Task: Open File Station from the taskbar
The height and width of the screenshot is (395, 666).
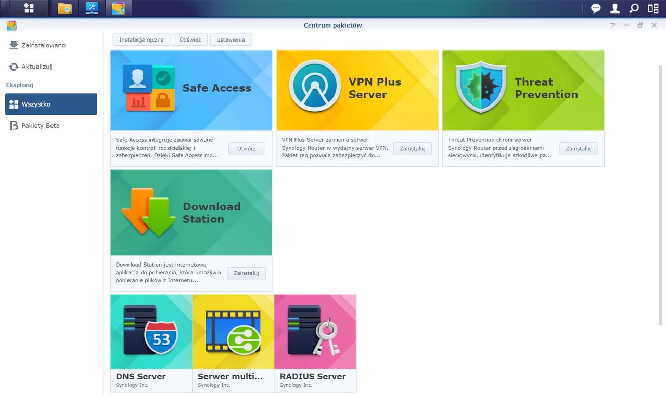Action: click(x=65, y=8)
